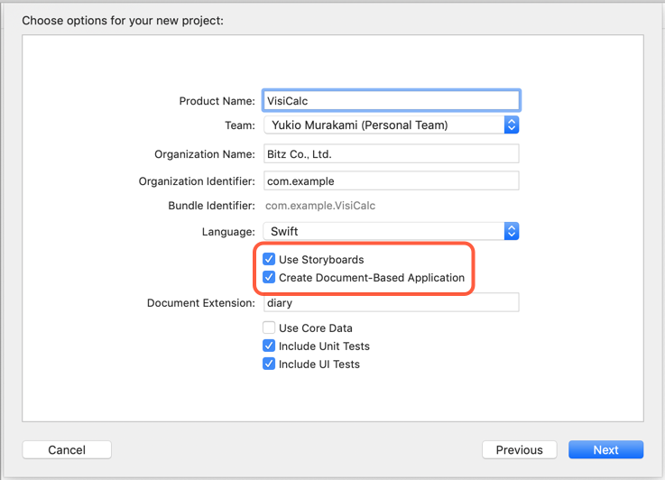Edit the Organization Identifier com.example field

pyautogui.click(x=391, y=181)
